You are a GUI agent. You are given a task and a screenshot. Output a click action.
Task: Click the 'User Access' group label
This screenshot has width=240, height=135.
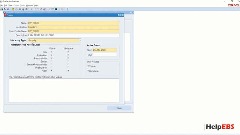click(93, 61)
